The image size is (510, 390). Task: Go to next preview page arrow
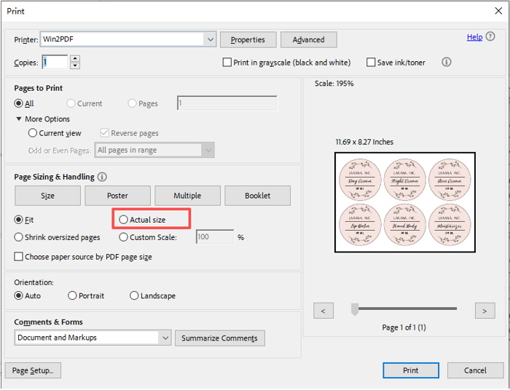pyautogui.click(x=484, y=311)
